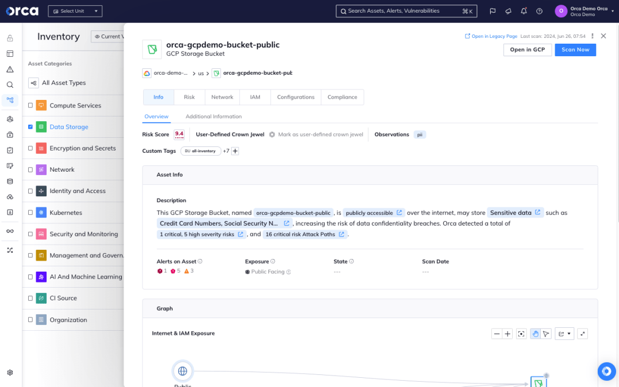Click the Open in GCP button

pos(528,50)
